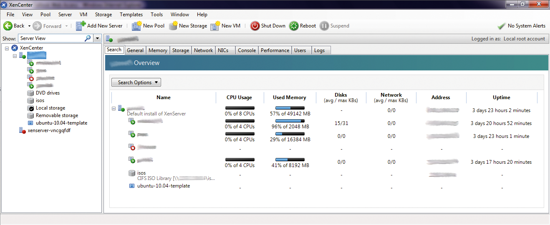The image size is (550, 225).
Task: Click the New Storage toolbar icon
Action: point(173,26)
